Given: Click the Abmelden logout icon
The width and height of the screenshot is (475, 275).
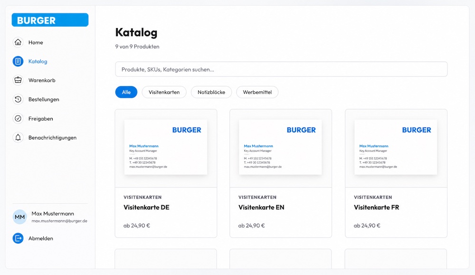Looking at the screenshot, I should tap(18, 238).
